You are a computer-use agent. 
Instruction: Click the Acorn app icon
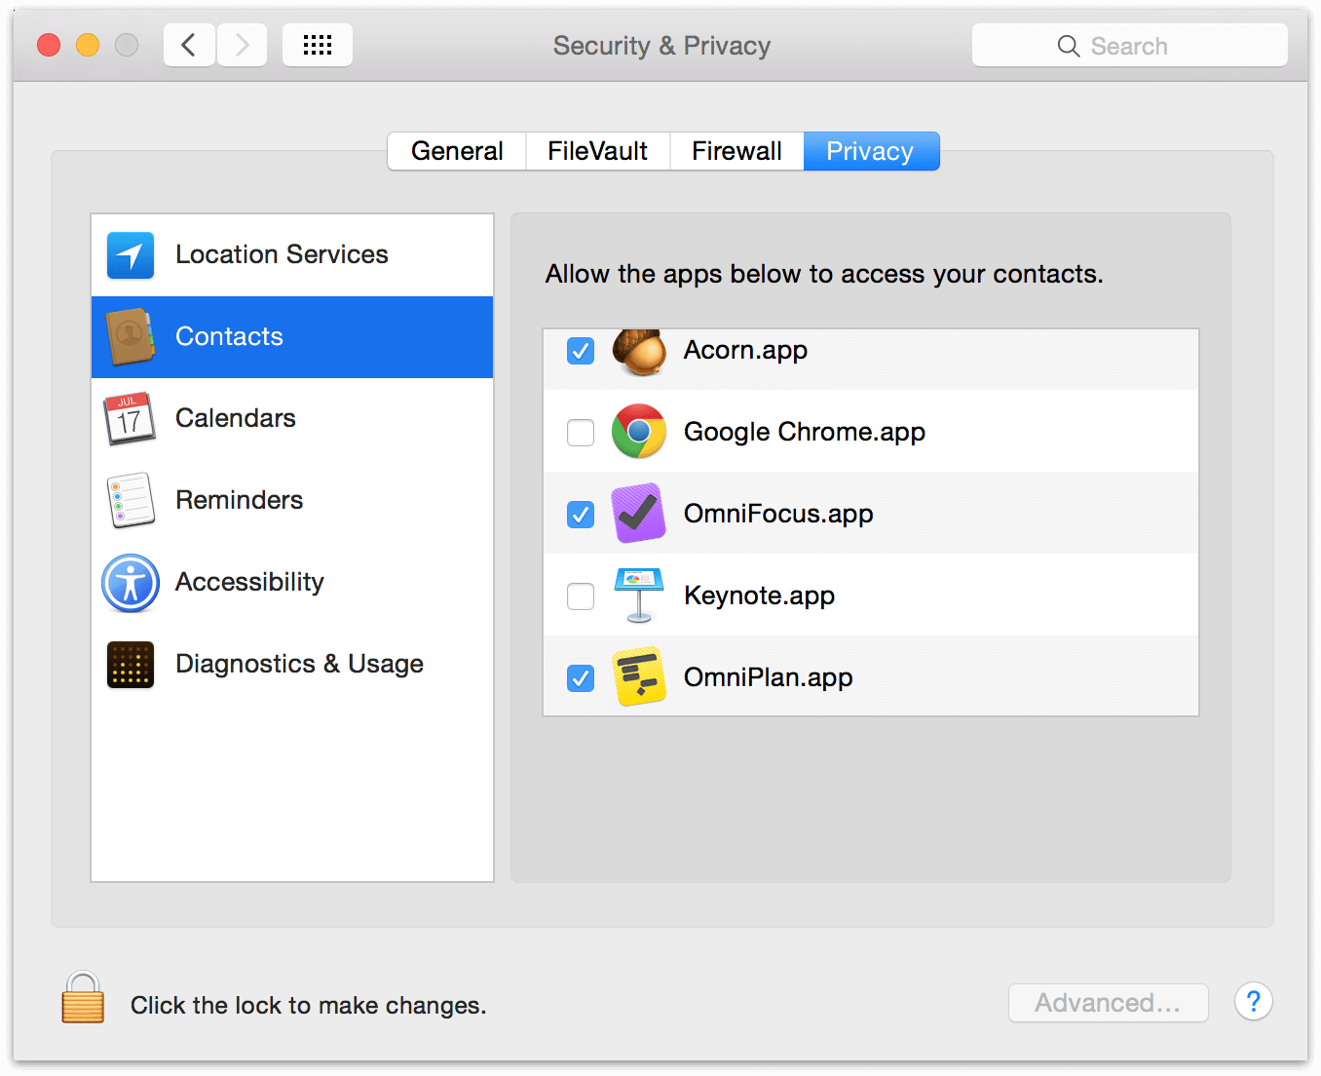[x=639, y=352]
